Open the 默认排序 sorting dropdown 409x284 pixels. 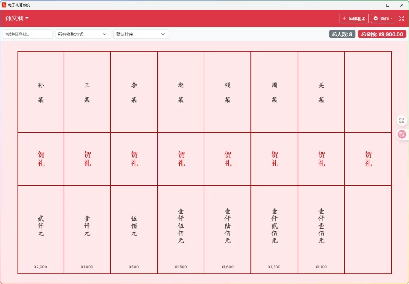141,34
